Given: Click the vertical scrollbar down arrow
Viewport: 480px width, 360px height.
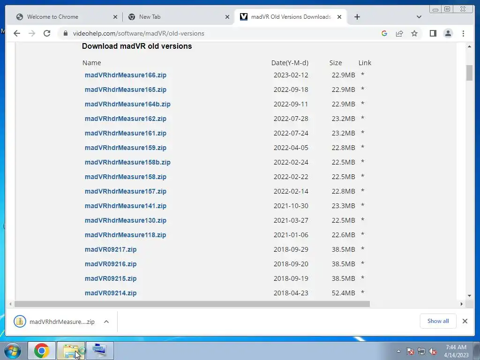Looking at the screenshot, I should point(469,296).
